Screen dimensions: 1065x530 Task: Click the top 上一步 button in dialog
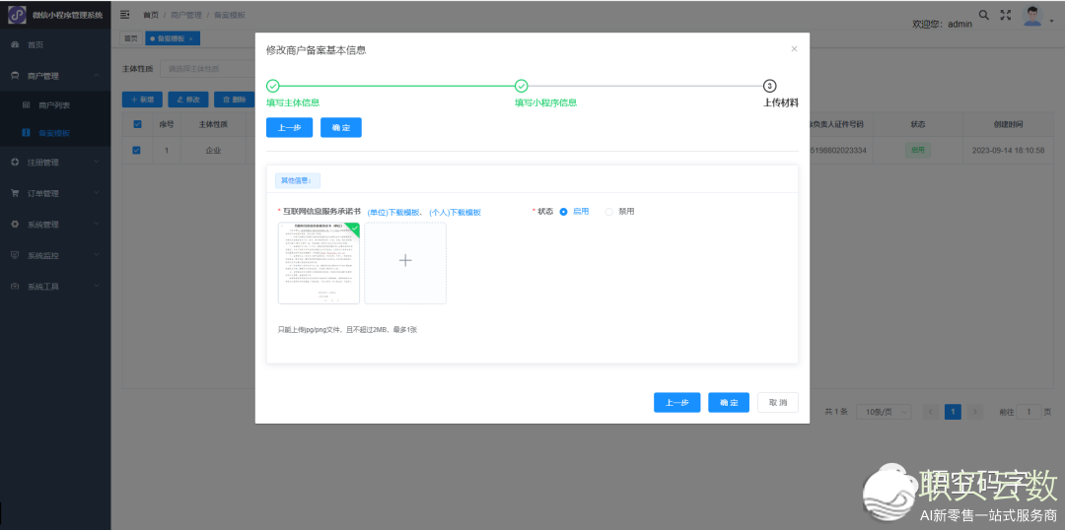click(x=289, y=128)
